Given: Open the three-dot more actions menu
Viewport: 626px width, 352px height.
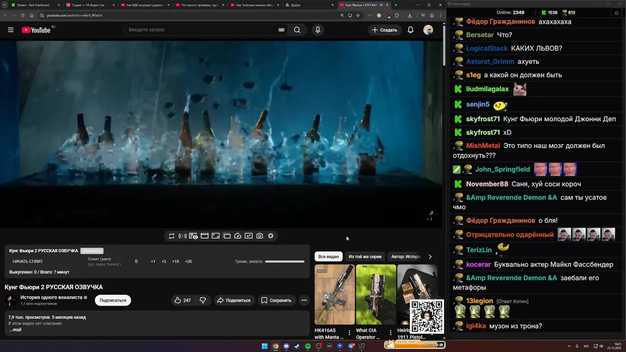Looking at the screenshot, I should click(304, 300).
